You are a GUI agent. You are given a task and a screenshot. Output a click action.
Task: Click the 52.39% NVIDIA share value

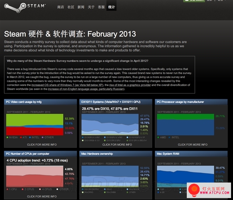(70, 119)
